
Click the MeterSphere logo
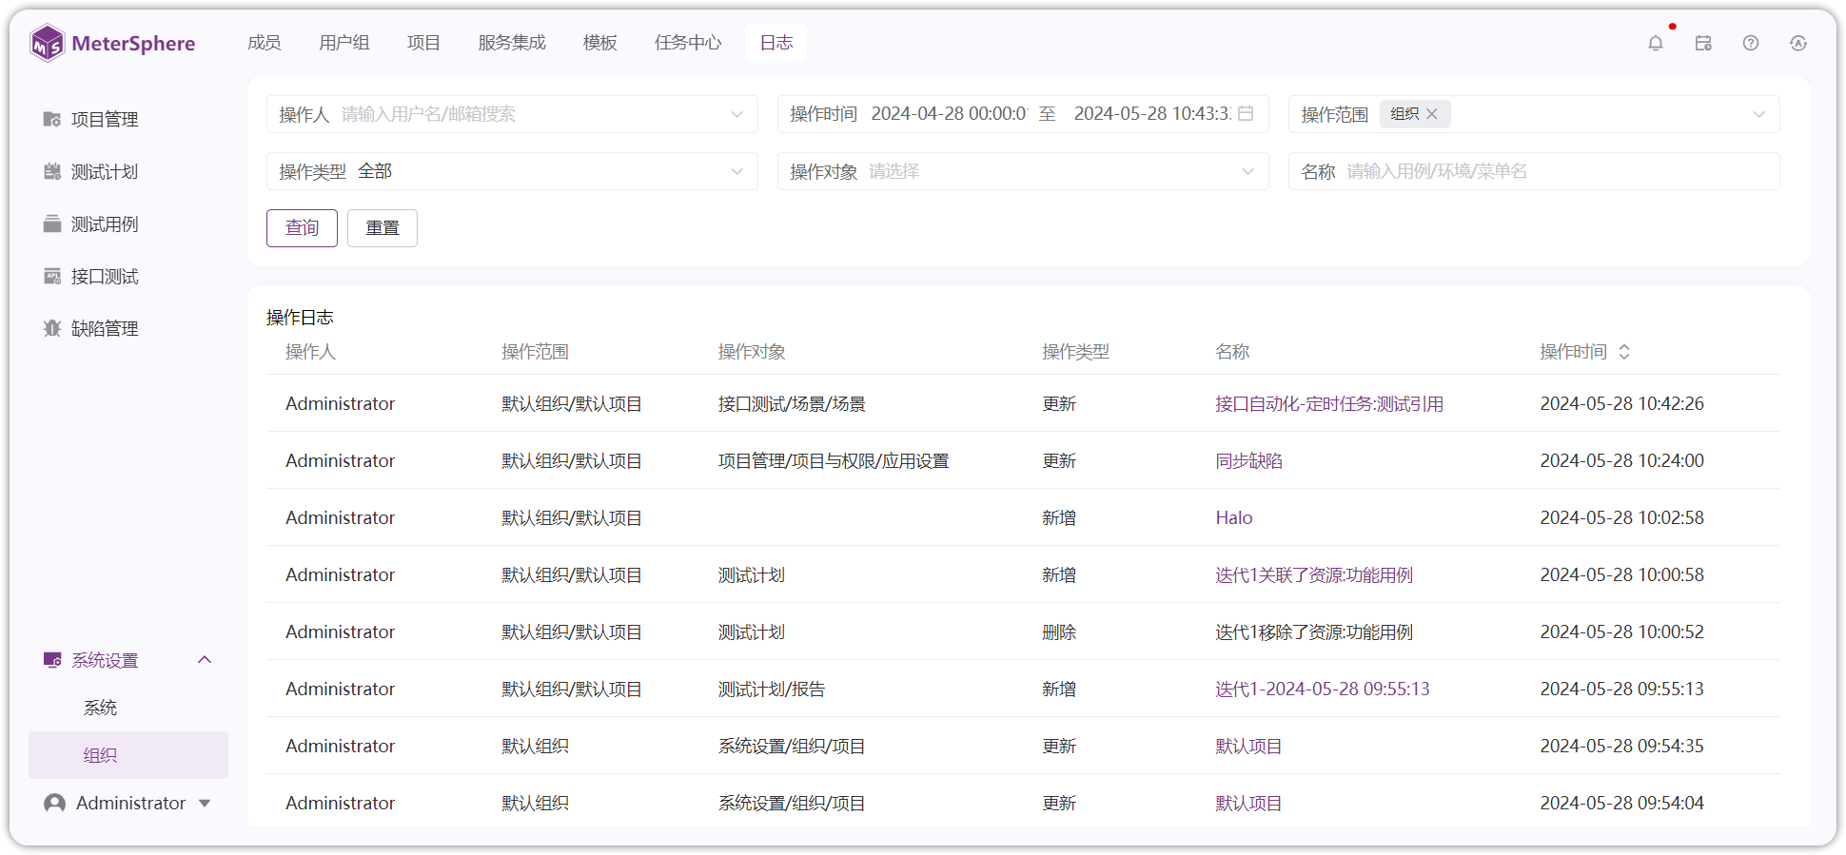point(112,43)
